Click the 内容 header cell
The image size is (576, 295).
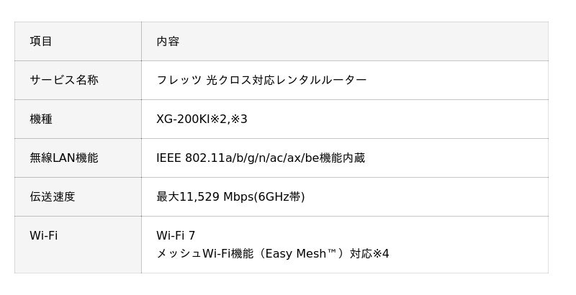point(168,41)
